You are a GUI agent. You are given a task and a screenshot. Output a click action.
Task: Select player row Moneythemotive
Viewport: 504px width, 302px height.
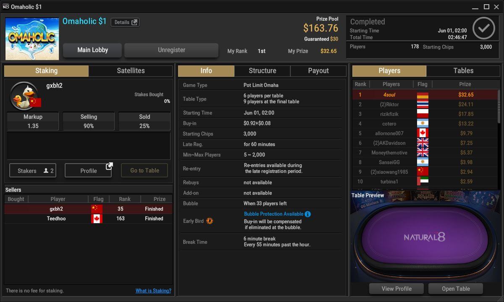point(425,153)
